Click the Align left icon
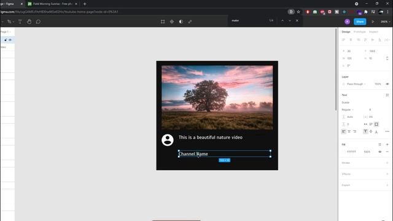The height and width of the screenshot is (221, 393). pos(344,40)
